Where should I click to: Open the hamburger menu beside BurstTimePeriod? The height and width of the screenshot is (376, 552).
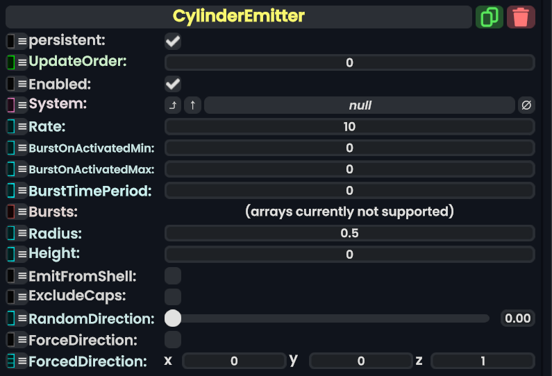(22, 191)
